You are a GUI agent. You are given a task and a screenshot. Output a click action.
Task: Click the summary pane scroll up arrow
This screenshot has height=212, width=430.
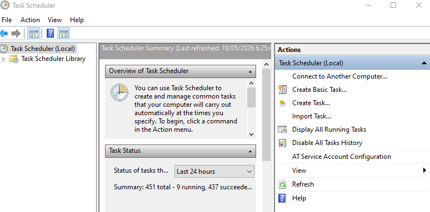point(266,64)
